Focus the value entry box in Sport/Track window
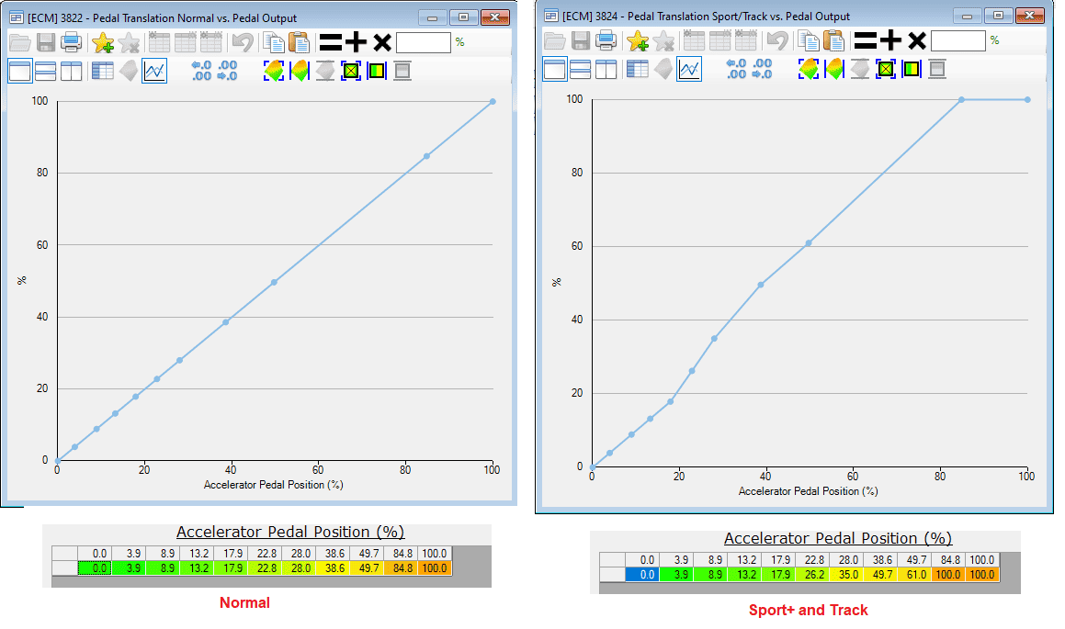The height and width of the screenshot is (629, 1065). [957, 40]
